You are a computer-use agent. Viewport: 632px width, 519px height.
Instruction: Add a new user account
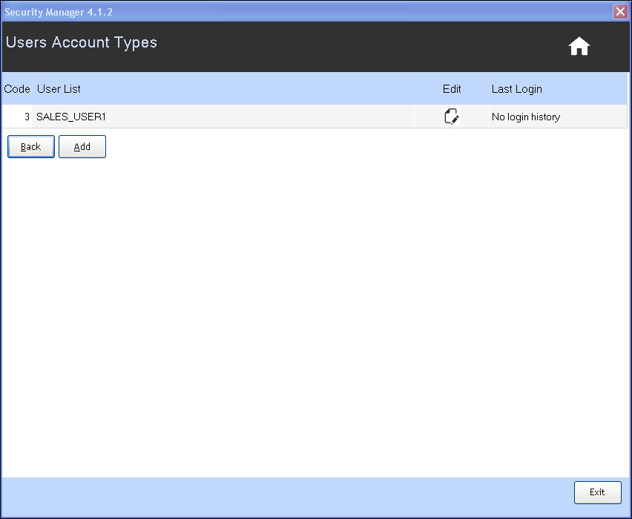coord(82,146)
